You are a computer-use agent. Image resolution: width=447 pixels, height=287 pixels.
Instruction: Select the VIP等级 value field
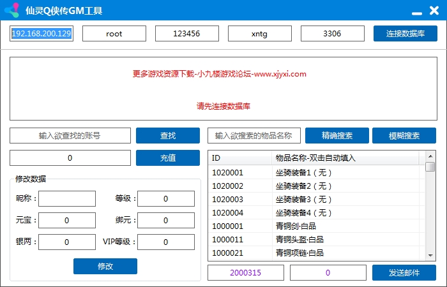pos(166,242)
